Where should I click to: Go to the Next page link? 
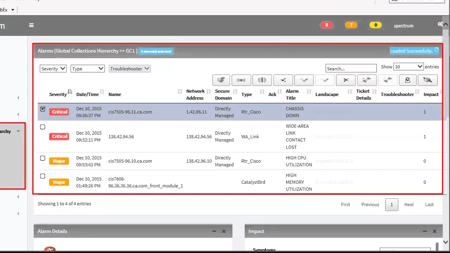(x=409, y=205)
